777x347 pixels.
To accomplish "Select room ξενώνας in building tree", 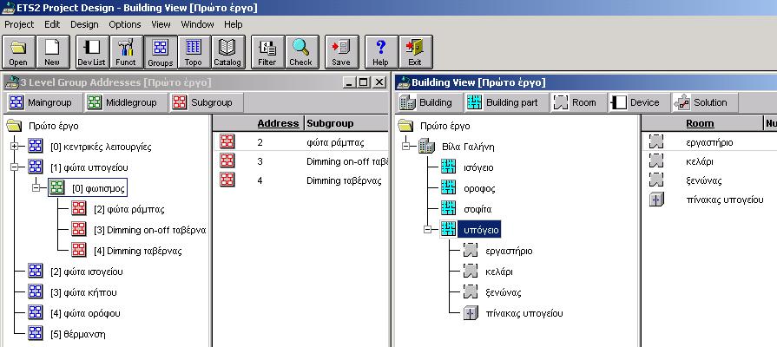I will 503,292.
